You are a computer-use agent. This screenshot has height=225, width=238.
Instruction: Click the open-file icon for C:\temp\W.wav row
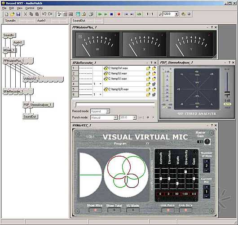point(148,68)
